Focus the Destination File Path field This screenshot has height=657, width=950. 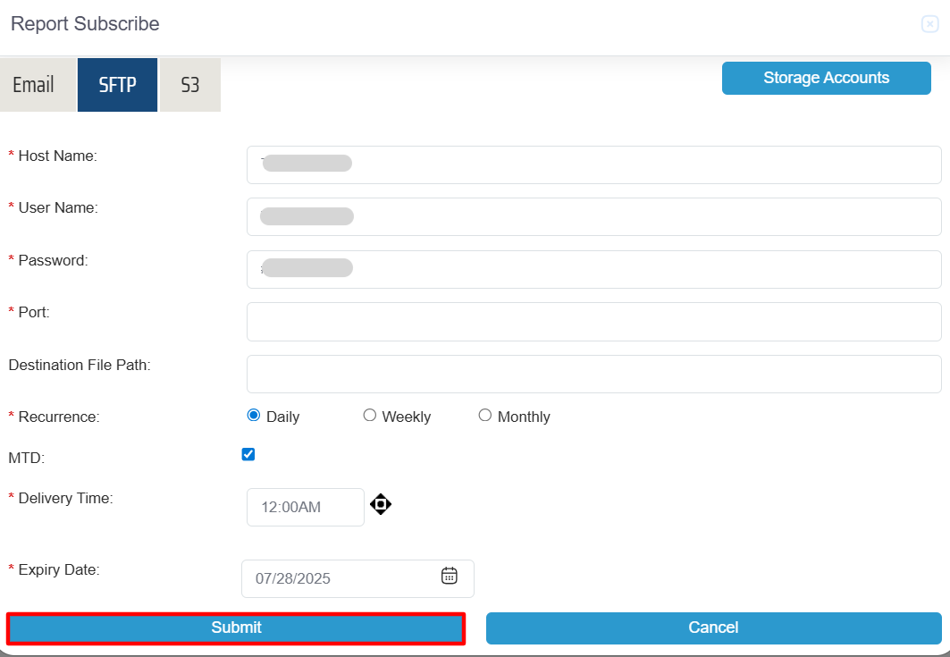[593, 374]
